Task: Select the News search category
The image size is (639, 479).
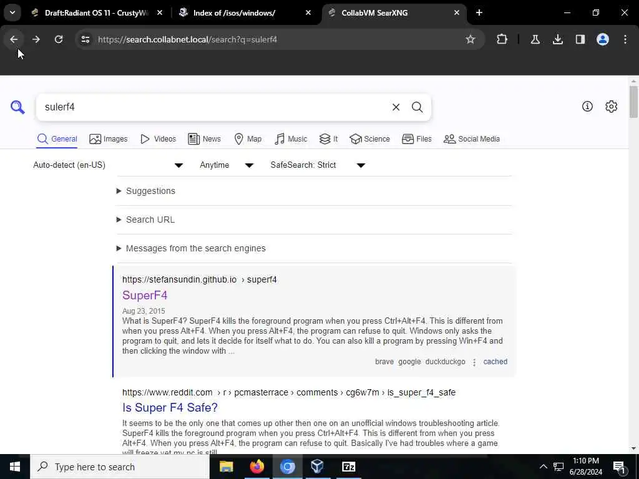Action: coord(204,139)
